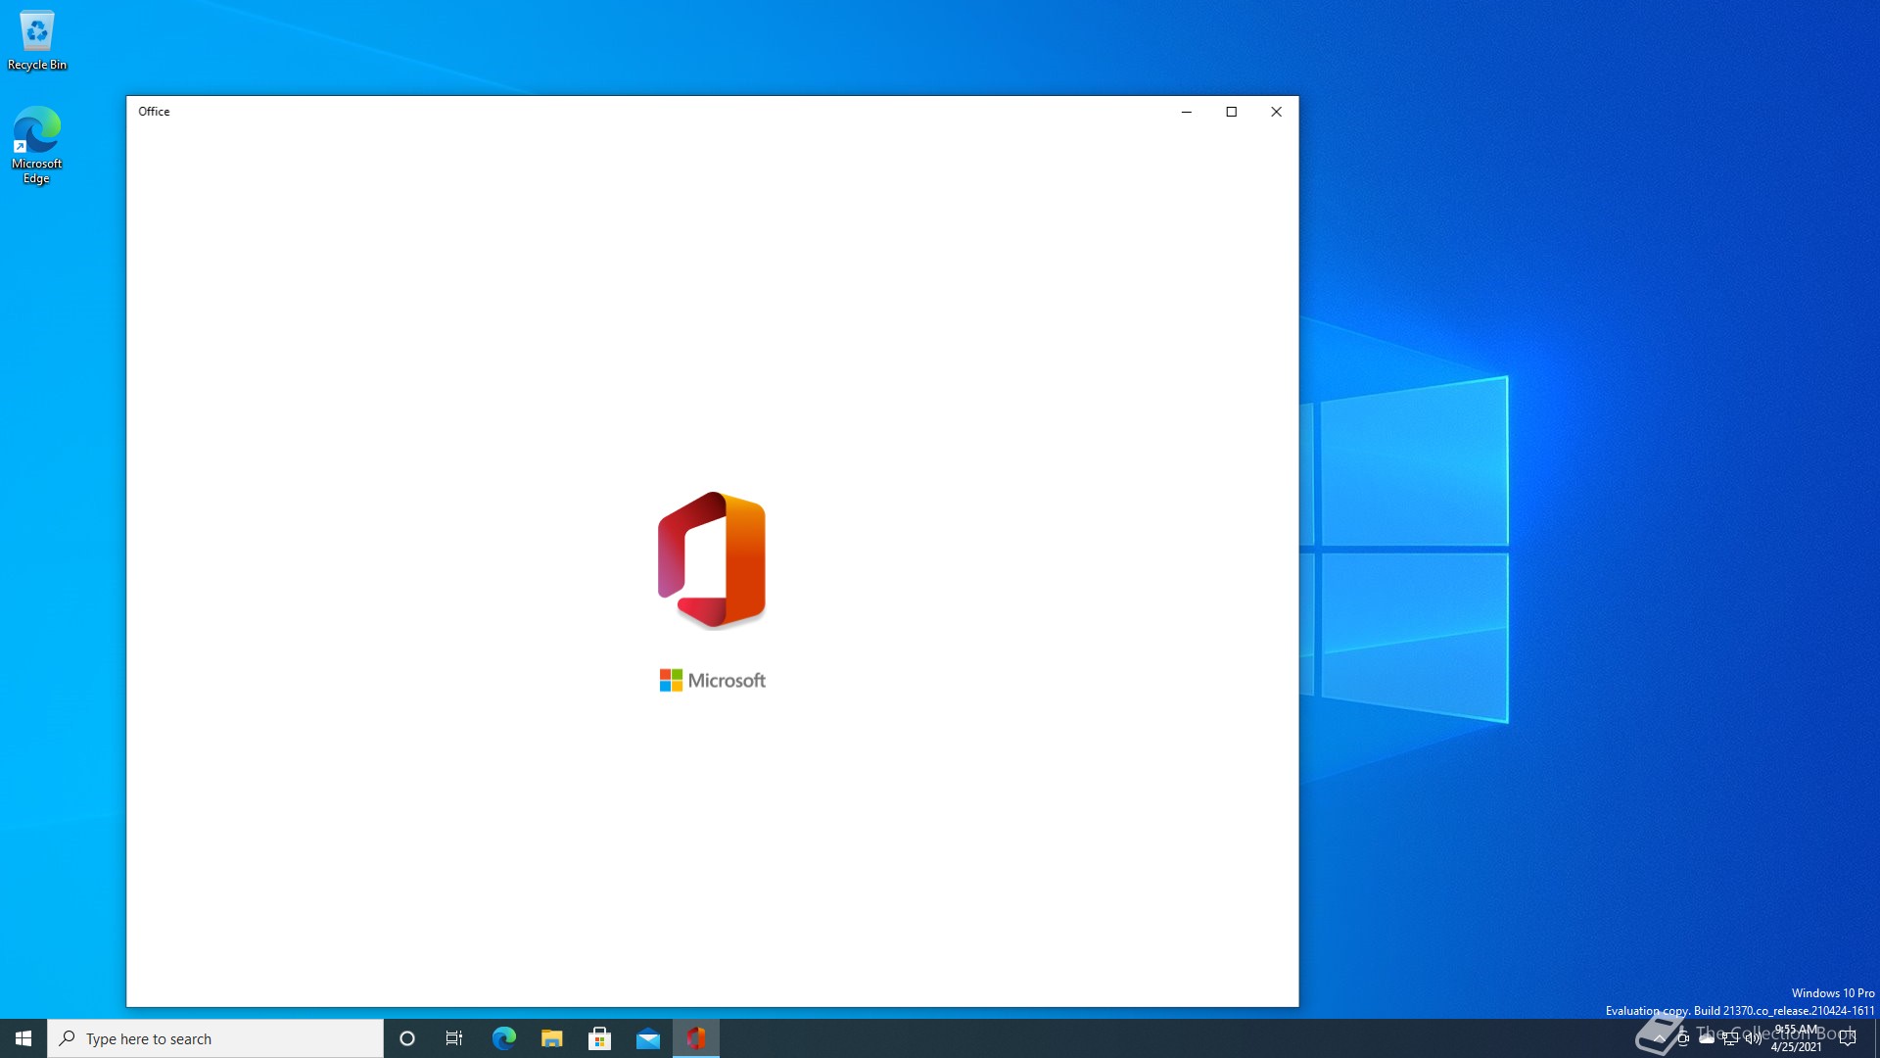Open the network status tray icon

1729,1038
